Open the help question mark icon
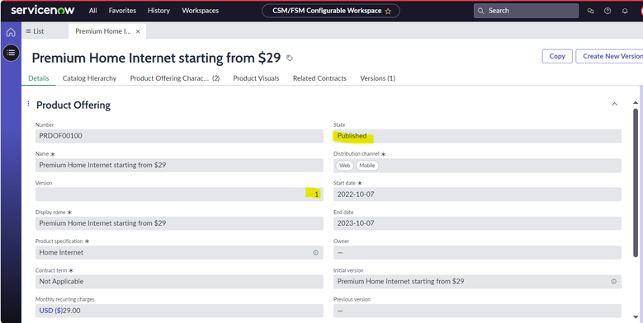This screenshot has width=643, height=323. tap(608, 11)
